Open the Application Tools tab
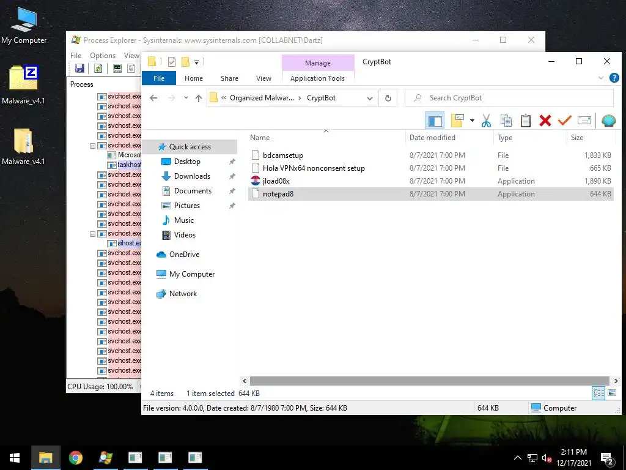 click(317, 78)
